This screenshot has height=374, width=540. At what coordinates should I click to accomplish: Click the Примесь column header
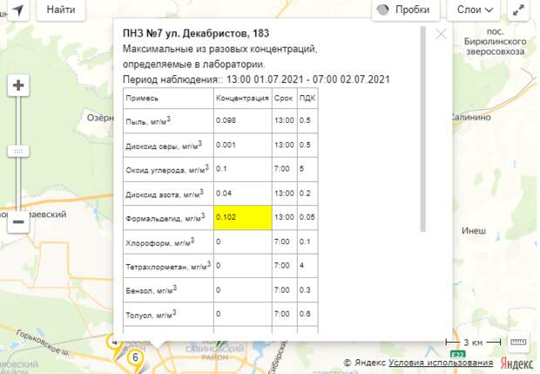coord(141,98)
